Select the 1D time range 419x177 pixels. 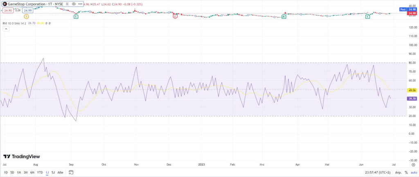tap(6, 173)
